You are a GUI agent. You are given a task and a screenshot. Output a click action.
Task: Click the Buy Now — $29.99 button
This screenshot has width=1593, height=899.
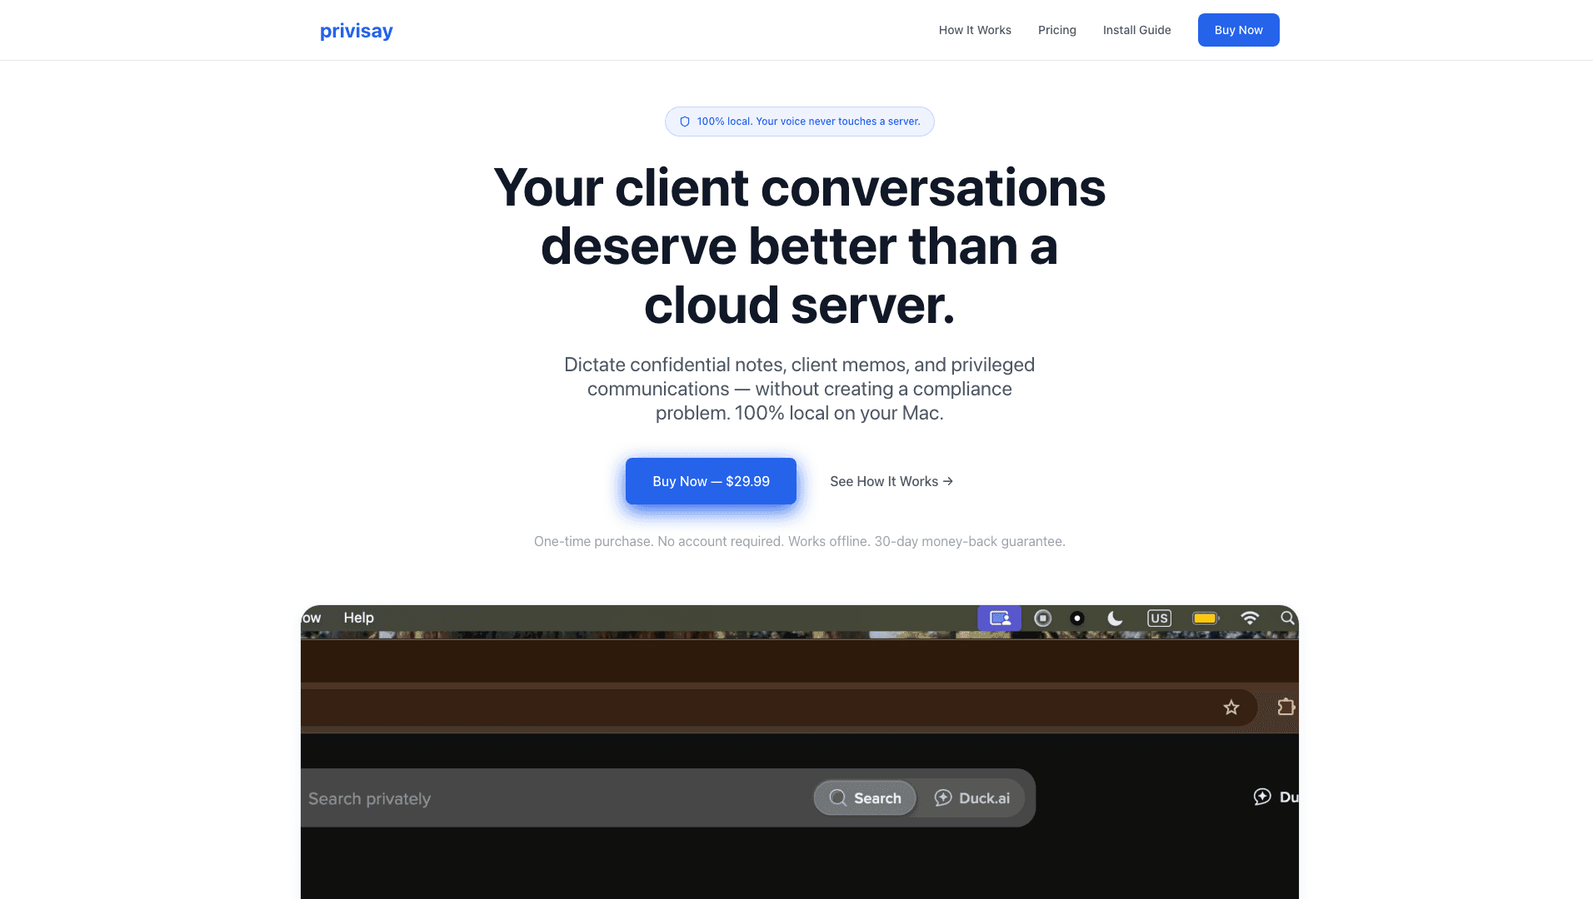711,481
